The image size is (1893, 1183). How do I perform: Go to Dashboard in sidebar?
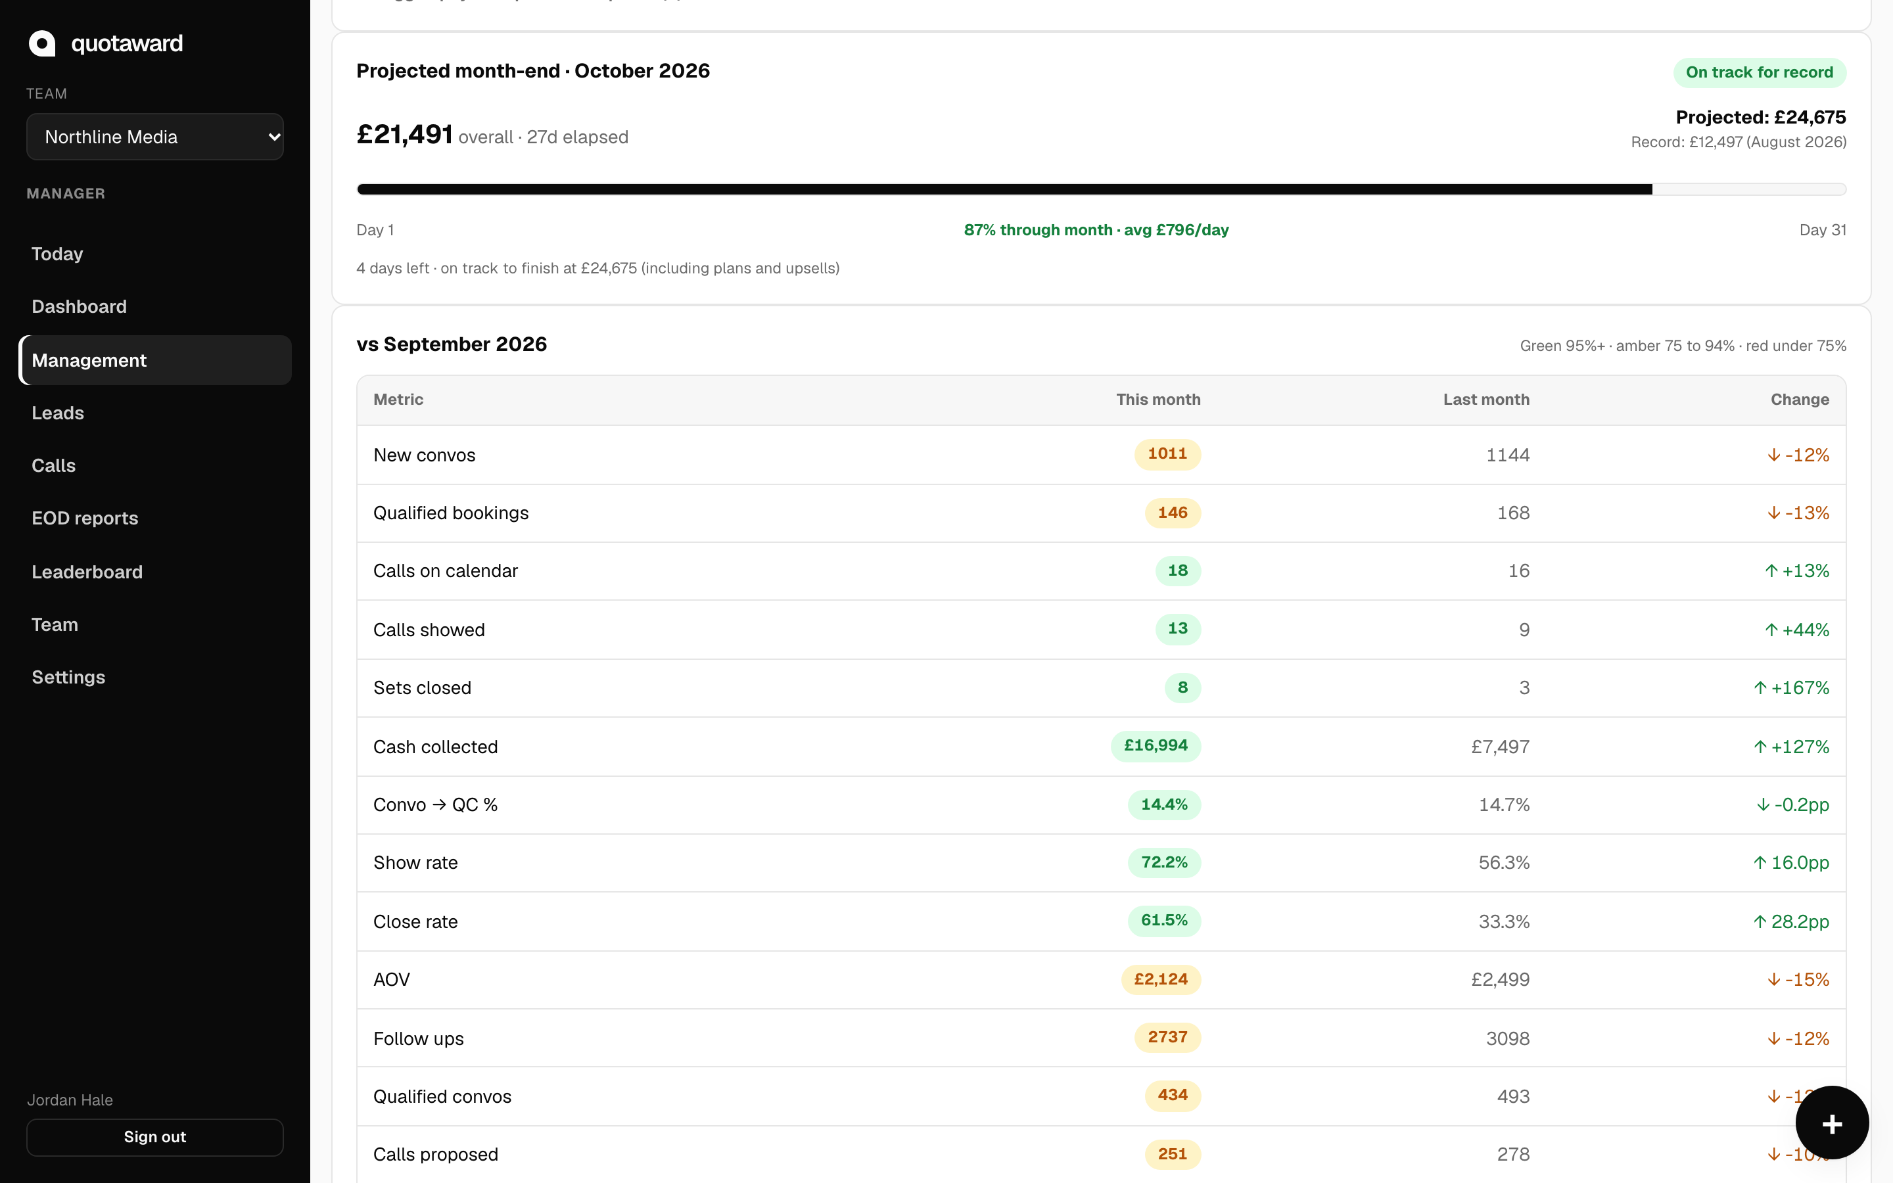pos(79,307)
